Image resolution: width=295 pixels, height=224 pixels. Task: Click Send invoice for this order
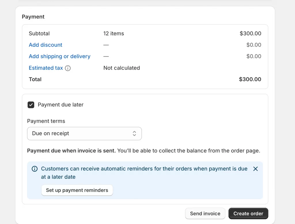(x=205, y=213)
